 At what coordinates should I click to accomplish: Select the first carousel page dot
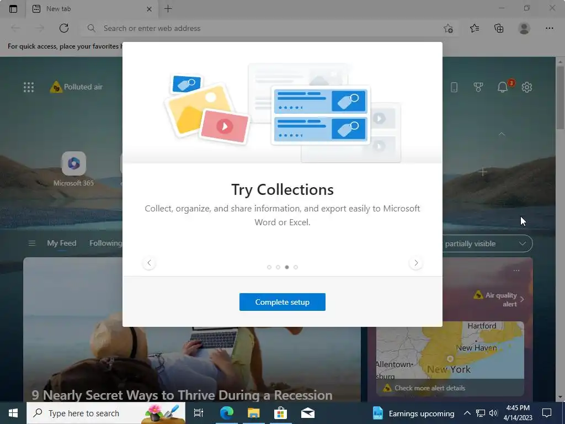coord(269,267)
